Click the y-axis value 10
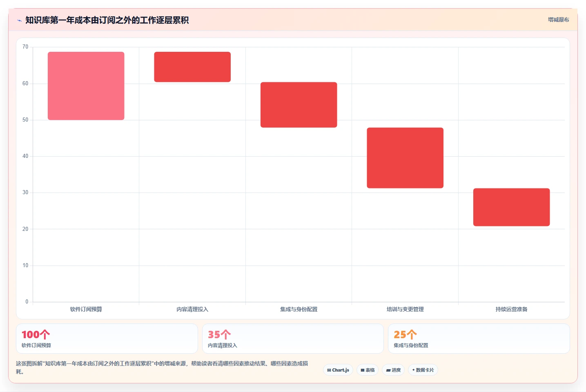Image resolution: width=586 pixels, height=392 pixels. [25, 266]
